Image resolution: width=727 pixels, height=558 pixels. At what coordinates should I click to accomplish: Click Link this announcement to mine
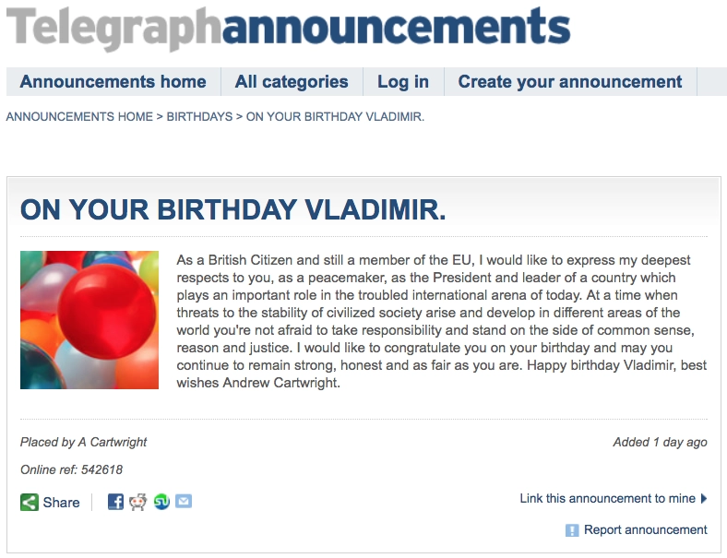[x=607, y=499]
